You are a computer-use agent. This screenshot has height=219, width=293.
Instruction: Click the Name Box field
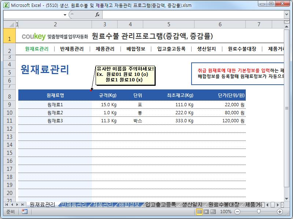pyautogui.click(x=33, y=15)
